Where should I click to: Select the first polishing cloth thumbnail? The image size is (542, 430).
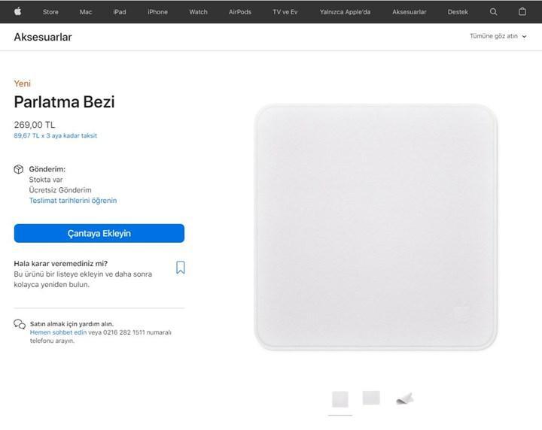tap(340, 399)
